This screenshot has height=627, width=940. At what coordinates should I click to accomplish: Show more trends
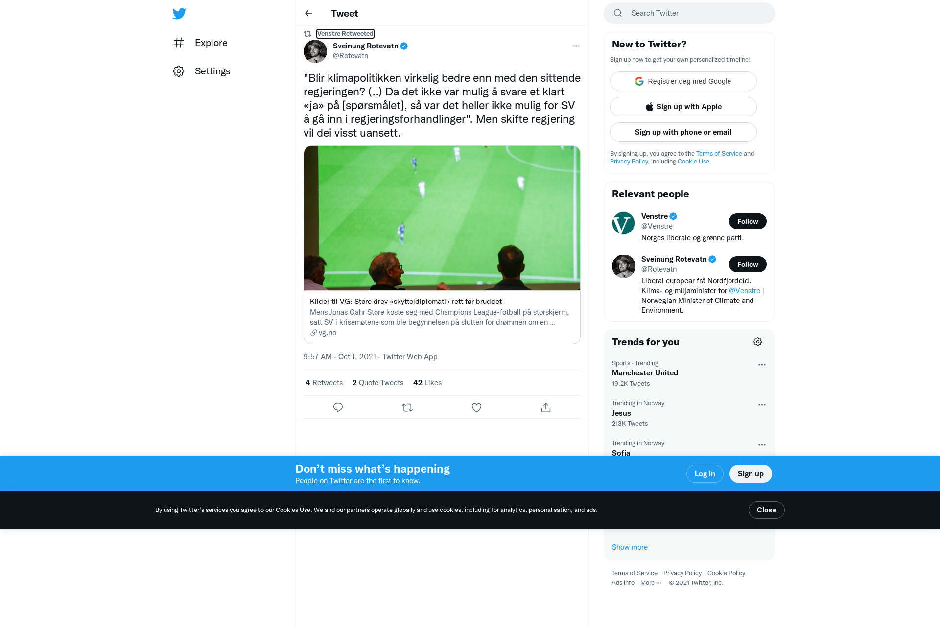(x=630, y=547)
